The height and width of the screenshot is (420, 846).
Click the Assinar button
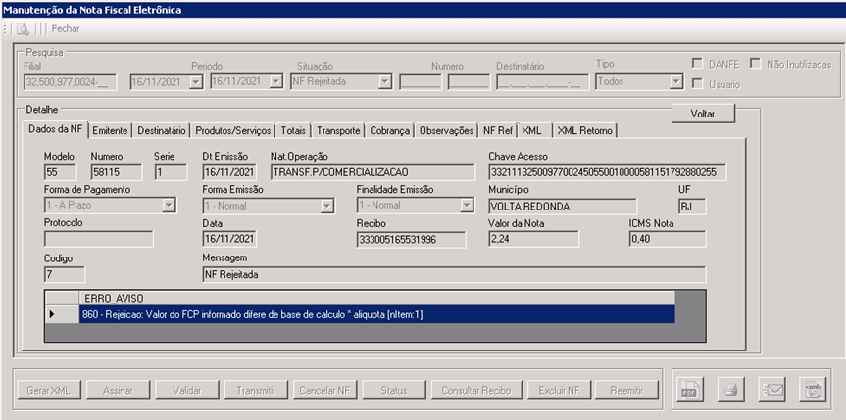coord(118,390)
